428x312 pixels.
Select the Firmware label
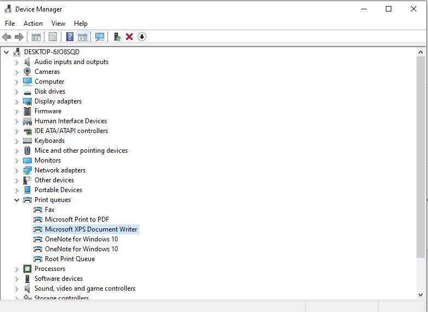pos(48,111)
